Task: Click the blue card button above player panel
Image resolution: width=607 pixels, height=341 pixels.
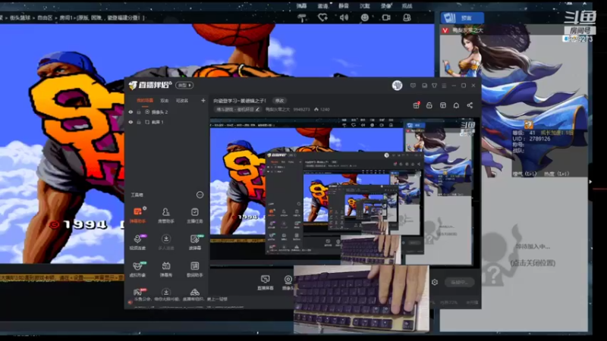Action: coord(462,17)
